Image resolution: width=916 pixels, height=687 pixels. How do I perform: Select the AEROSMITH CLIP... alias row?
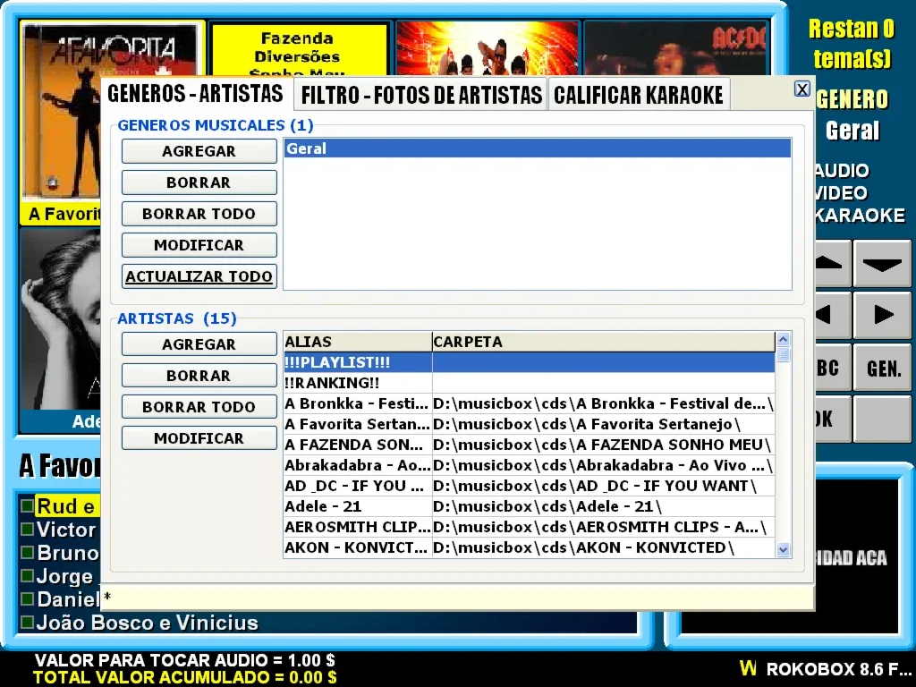[x=358, y=527]
